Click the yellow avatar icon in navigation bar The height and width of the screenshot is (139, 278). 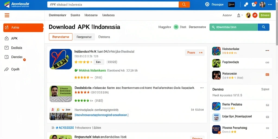pyautogui.click(x=248, y=15)
